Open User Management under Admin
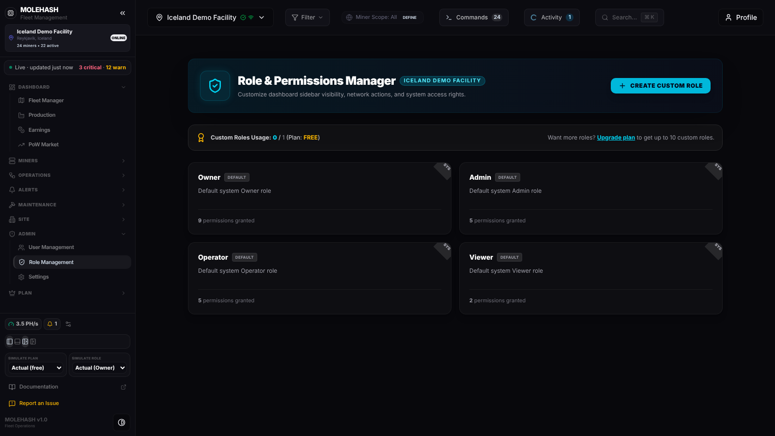Image resolution: width=775 pixels, height=436 pixels. click(72, 248)
